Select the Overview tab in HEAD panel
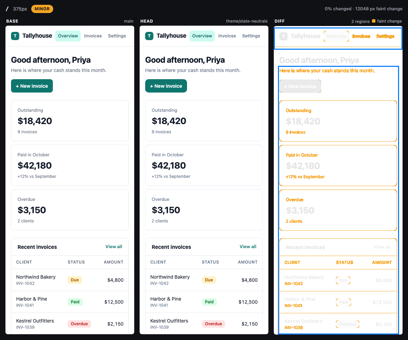The image size is (408, 340). [202, 36]
